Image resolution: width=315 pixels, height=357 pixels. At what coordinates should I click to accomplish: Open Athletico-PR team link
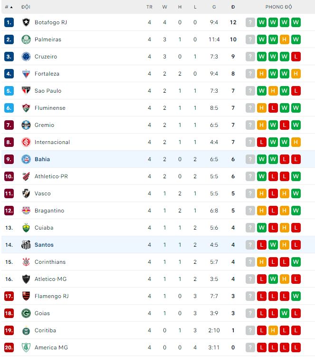pyautogui.click(x=51, y=176)
